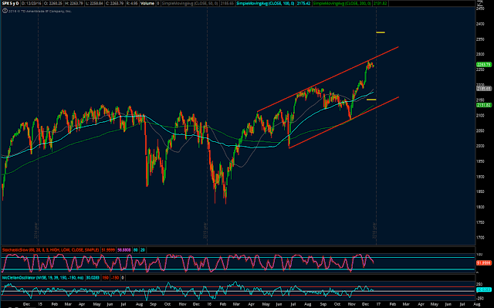Click the 2185.65 moving average axis bubble

click(x=484, y=89)
